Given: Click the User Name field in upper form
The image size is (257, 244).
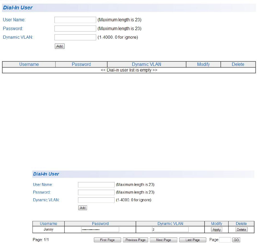Looking at the screenshot, I should (75, 20).
